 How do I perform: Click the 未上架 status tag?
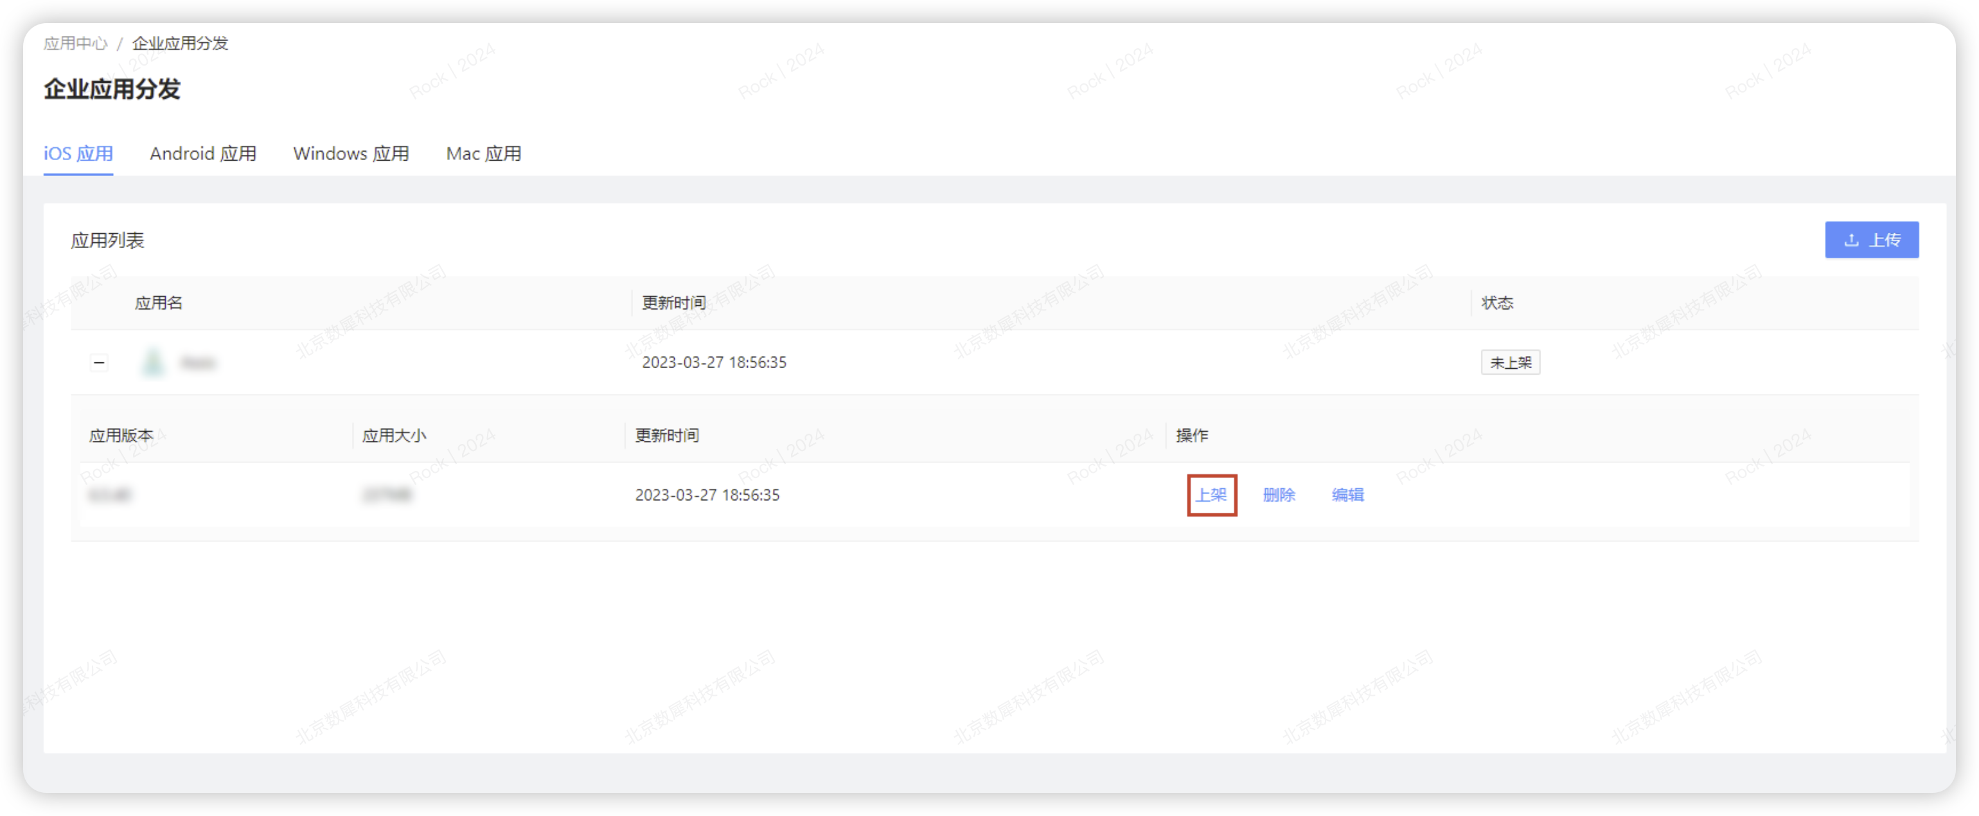(1511, 362)
